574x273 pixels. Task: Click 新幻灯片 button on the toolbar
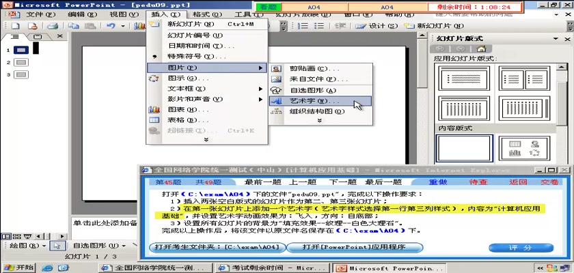[434, 26]
